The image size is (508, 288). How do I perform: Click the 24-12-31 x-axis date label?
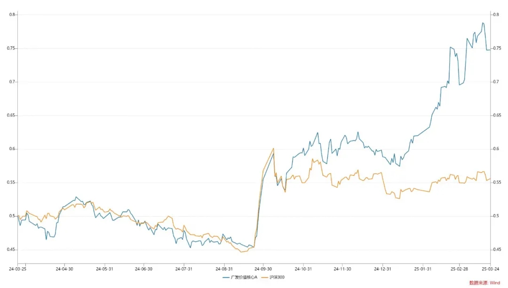tap(382, 269)
